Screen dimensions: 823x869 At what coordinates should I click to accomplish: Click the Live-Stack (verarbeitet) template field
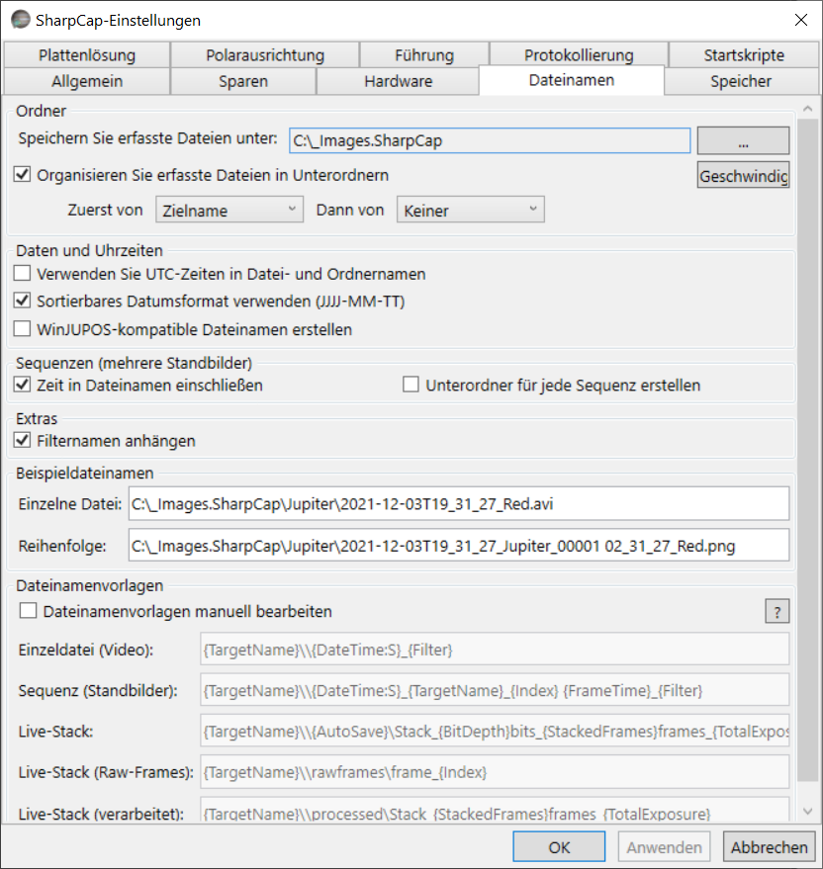(x=495, y=810)
